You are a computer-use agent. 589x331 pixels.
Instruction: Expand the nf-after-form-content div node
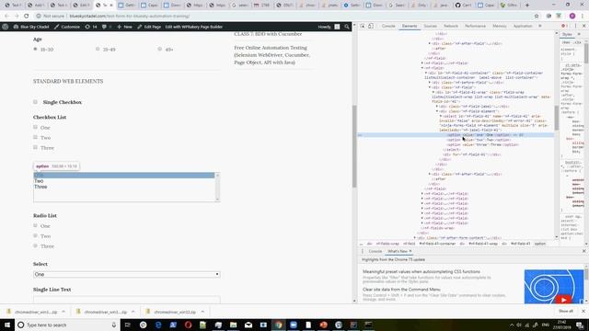tap(415, 237)
